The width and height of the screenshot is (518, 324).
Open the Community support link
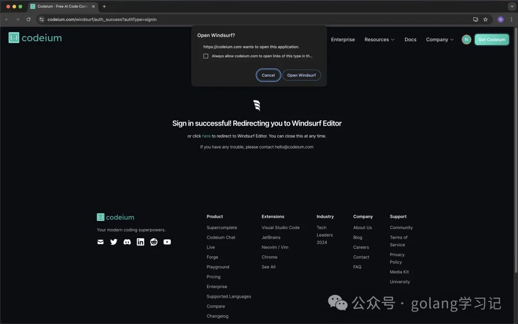[401, 228]
